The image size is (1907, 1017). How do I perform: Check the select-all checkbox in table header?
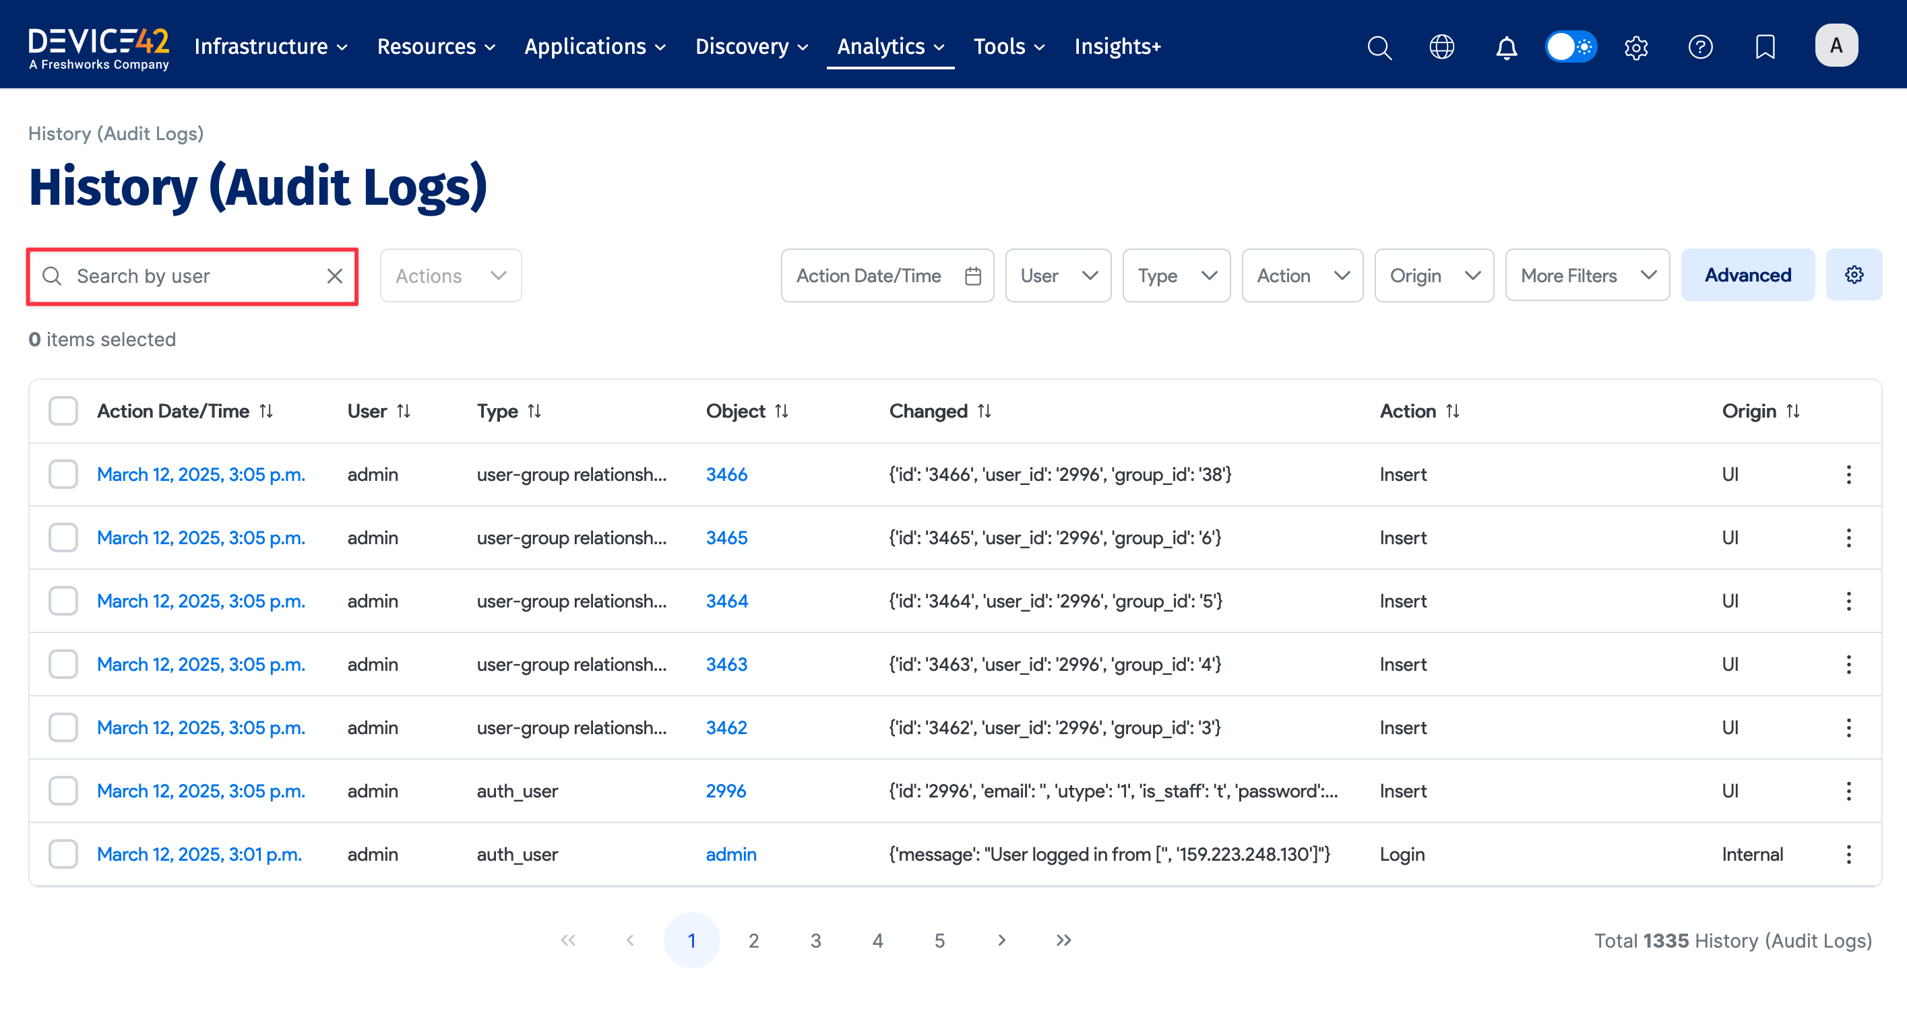click(63, 411)
